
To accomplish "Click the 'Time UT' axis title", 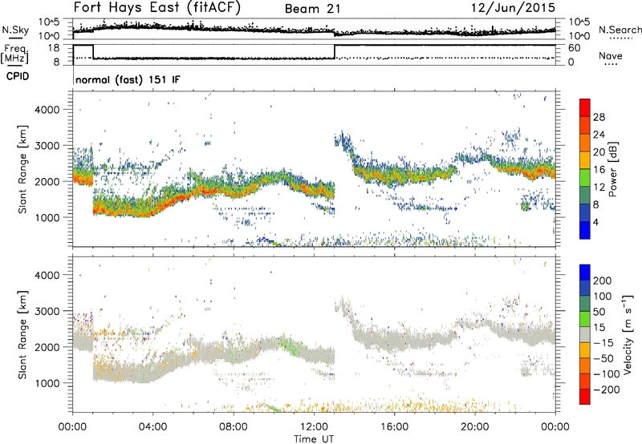I will pos(314,438).
